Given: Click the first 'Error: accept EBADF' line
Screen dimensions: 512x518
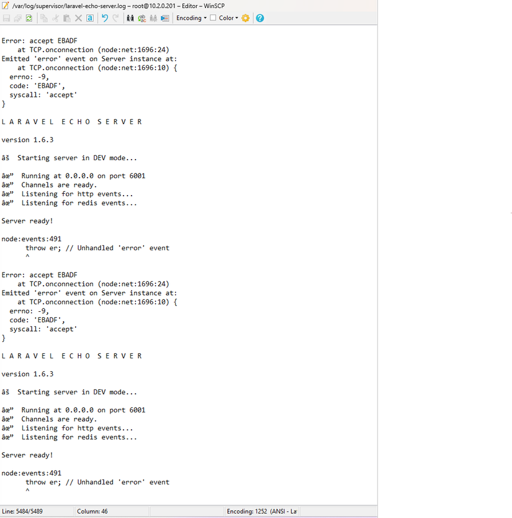Looking at the screenshot, I should [39, 41].
